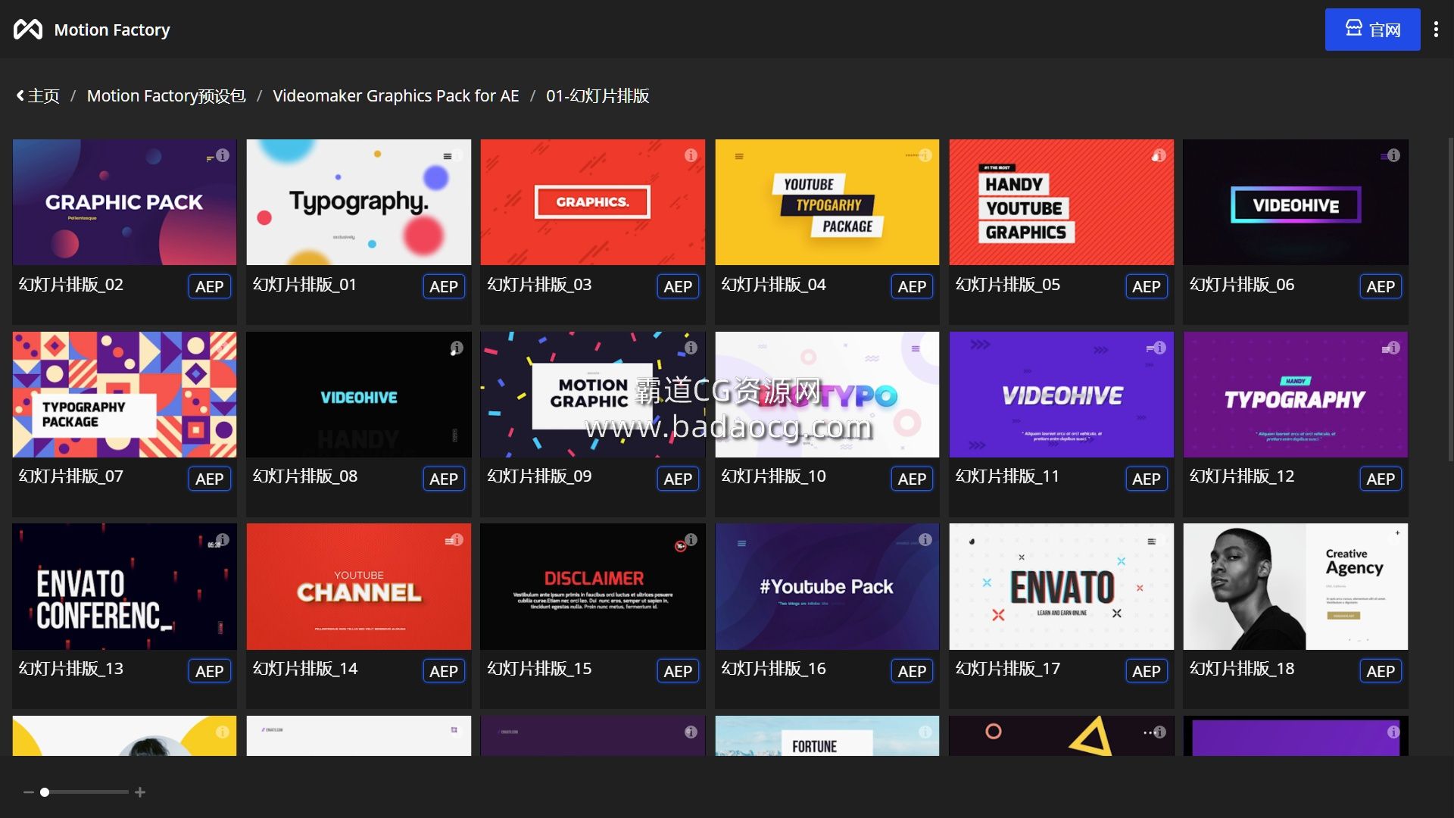This screenshot has width=1454, height=818.
Task: Show info icon on 幻灯片排版_06 VIDEOHIVE thumbnail
Action: tap(1393, 155)
